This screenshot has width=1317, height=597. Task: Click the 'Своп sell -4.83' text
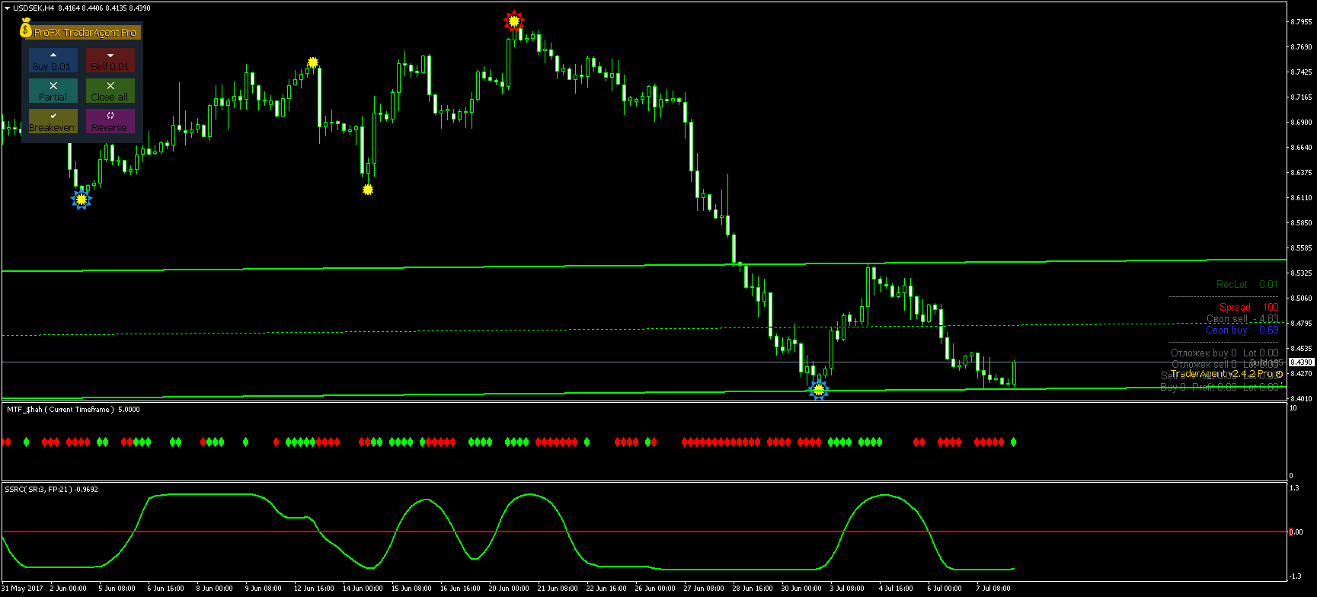[x=1242, y=318]
